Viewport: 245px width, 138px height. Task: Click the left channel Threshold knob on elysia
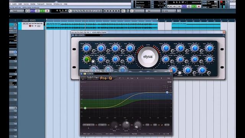click(87, 48)
